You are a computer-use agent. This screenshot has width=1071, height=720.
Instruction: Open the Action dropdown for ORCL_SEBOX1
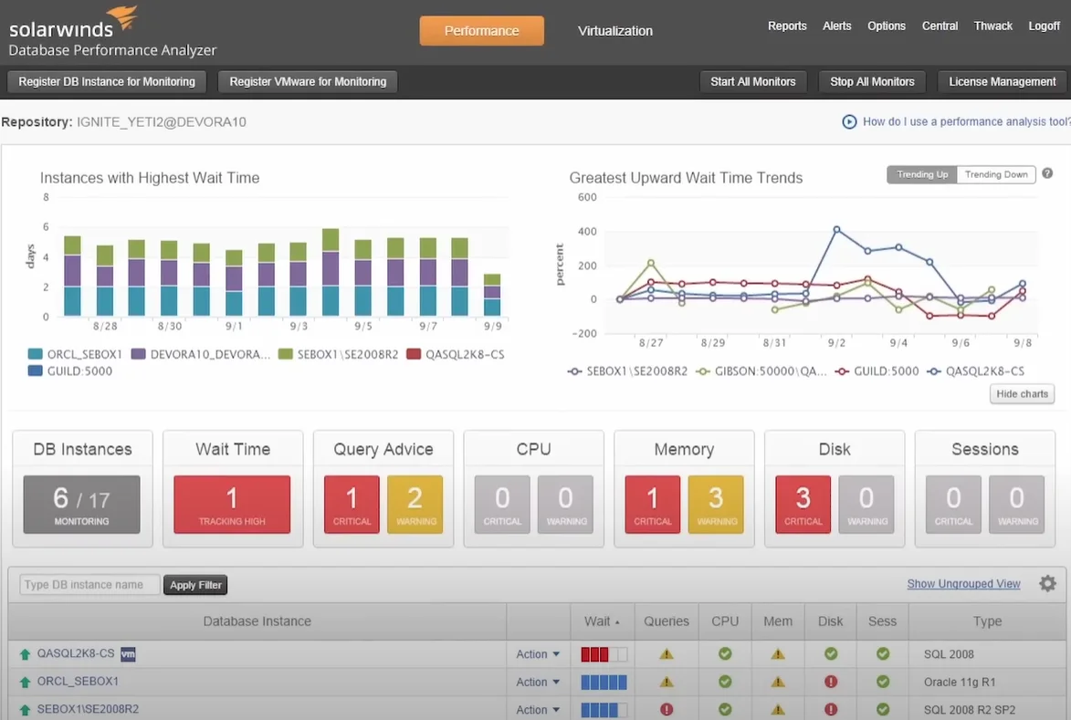[x=536, y=682]
